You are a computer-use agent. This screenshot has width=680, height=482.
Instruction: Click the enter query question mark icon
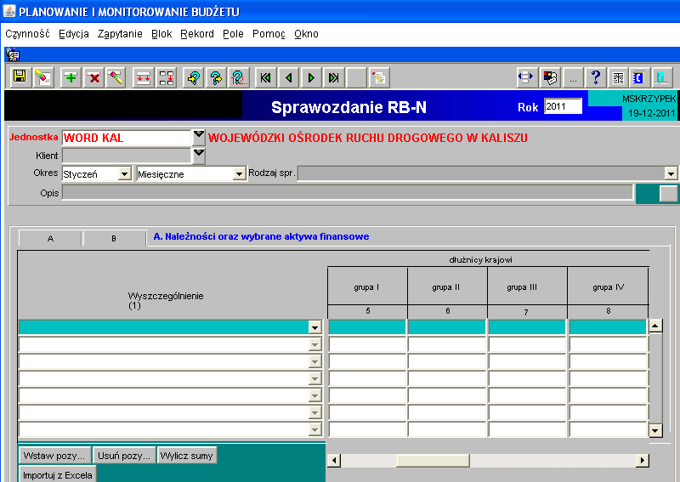click(194, 77)
